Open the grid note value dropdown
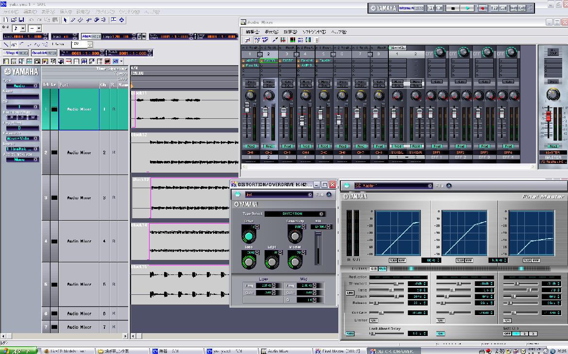The width and height of the screenshot is (568, 354). (23, 28)
